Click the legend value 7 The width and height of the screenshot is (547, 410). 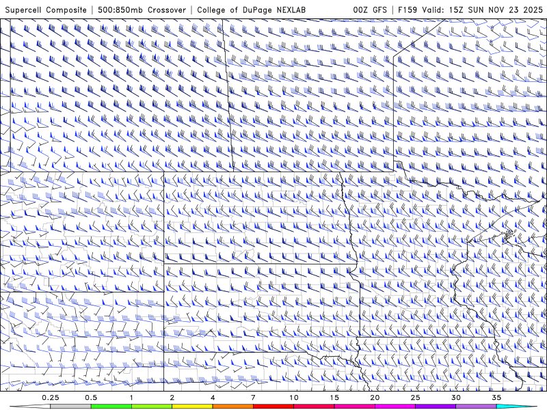point(253,398)
